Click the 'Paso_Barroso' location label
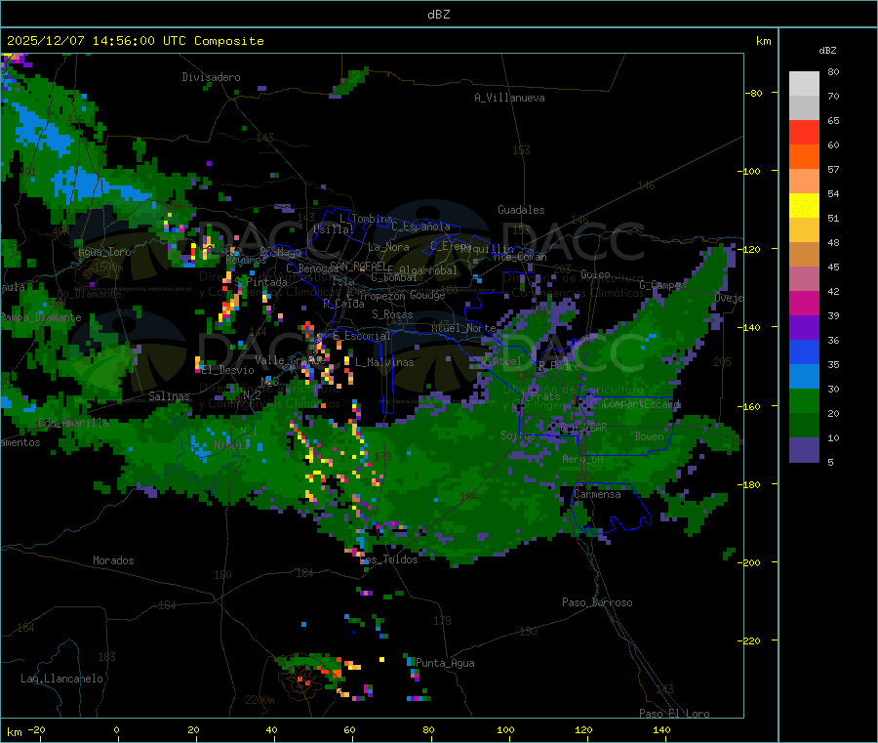Image resolution: width=878 pixels, height=743 pixels. [597, 602]
